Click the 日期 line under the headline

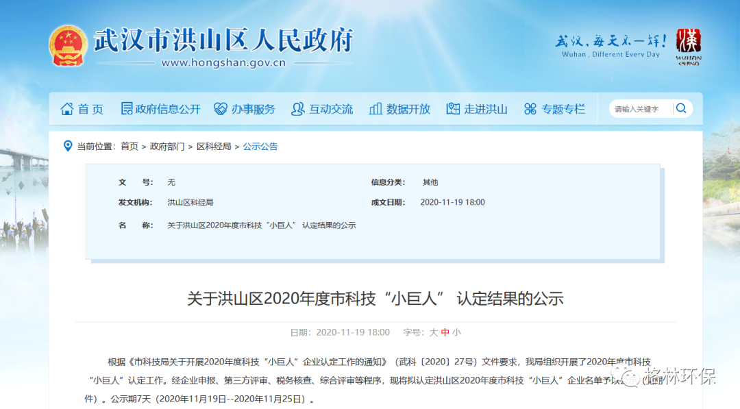pyautogui.click(x=340, y=332)
